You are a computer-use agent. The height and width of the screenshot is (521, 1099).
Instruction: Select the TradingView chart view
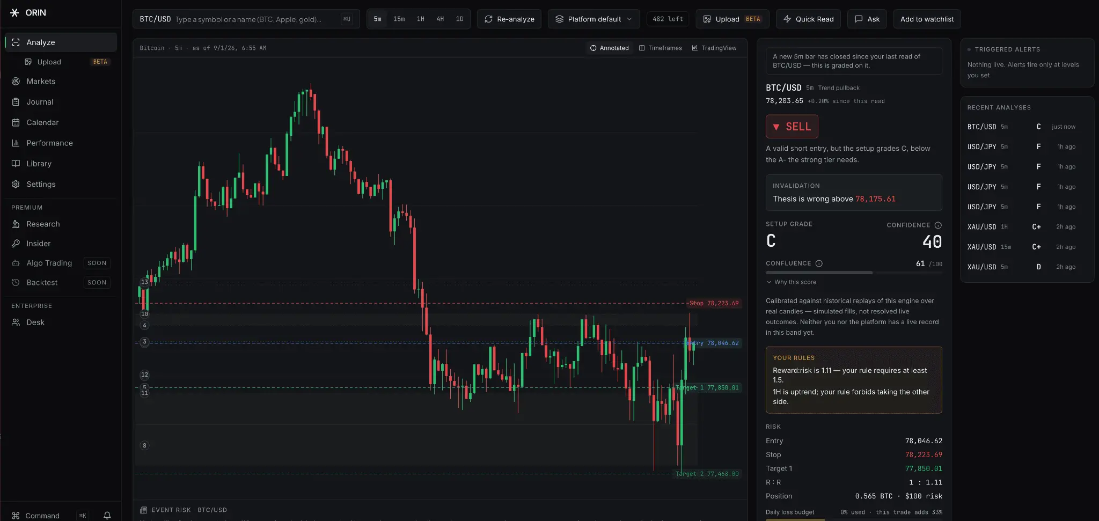pyautogui.click(x=714, y=48)
